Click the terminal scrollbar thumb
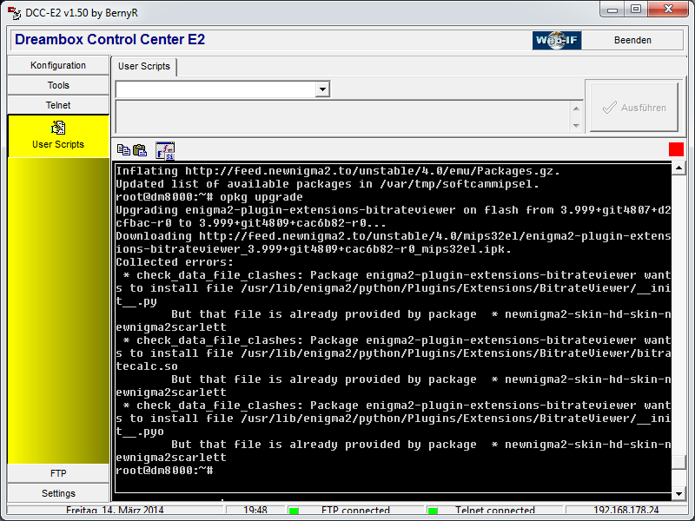Screen dimensions: 695x521 coord(678,462)
